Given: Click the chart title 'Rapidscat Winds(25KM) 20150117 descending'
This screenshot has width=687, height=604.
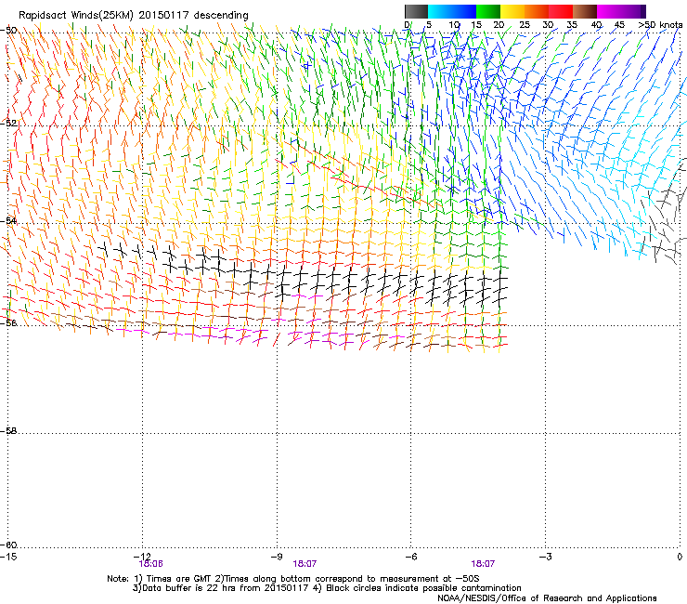Looking at the screenshot, I should (133, 16).
